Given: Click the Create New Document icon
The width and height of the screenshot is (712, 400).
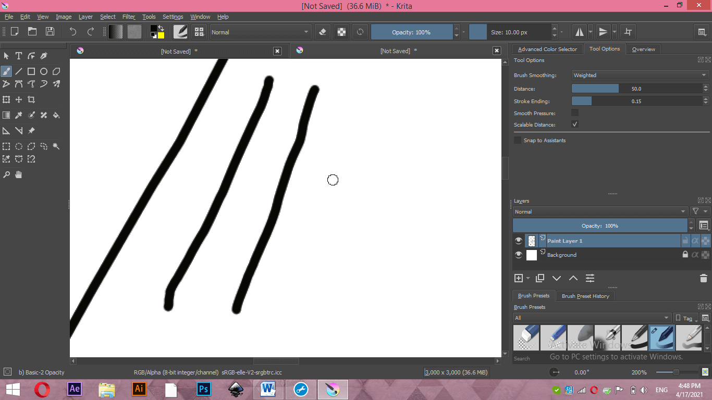Looking at the screenshot, I should tap(15, 32).
